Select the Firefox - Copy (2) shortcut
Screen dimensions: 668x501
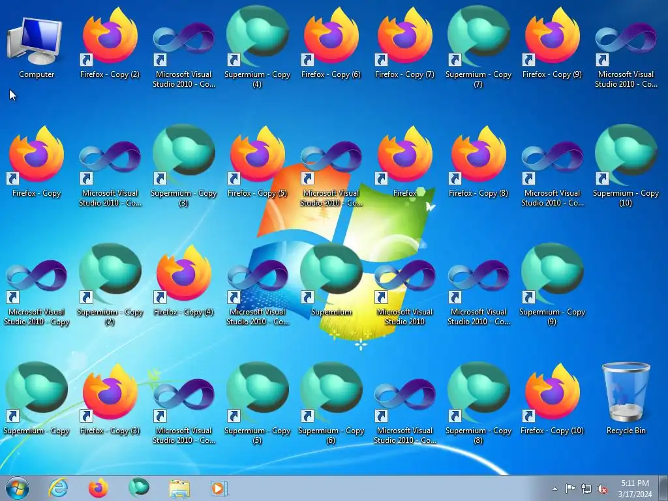click(x=110, y=42)
